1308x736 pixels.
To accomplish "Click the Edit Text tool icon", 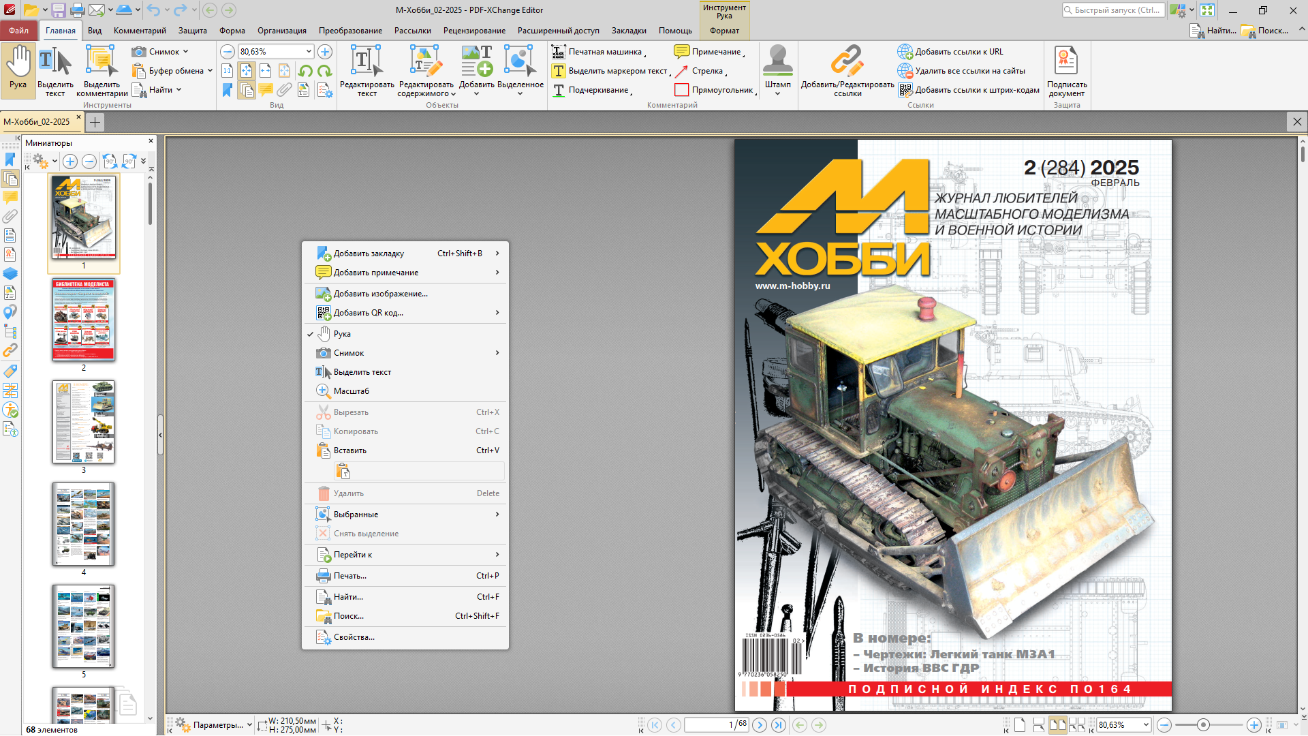I will [x=366, y=61].
